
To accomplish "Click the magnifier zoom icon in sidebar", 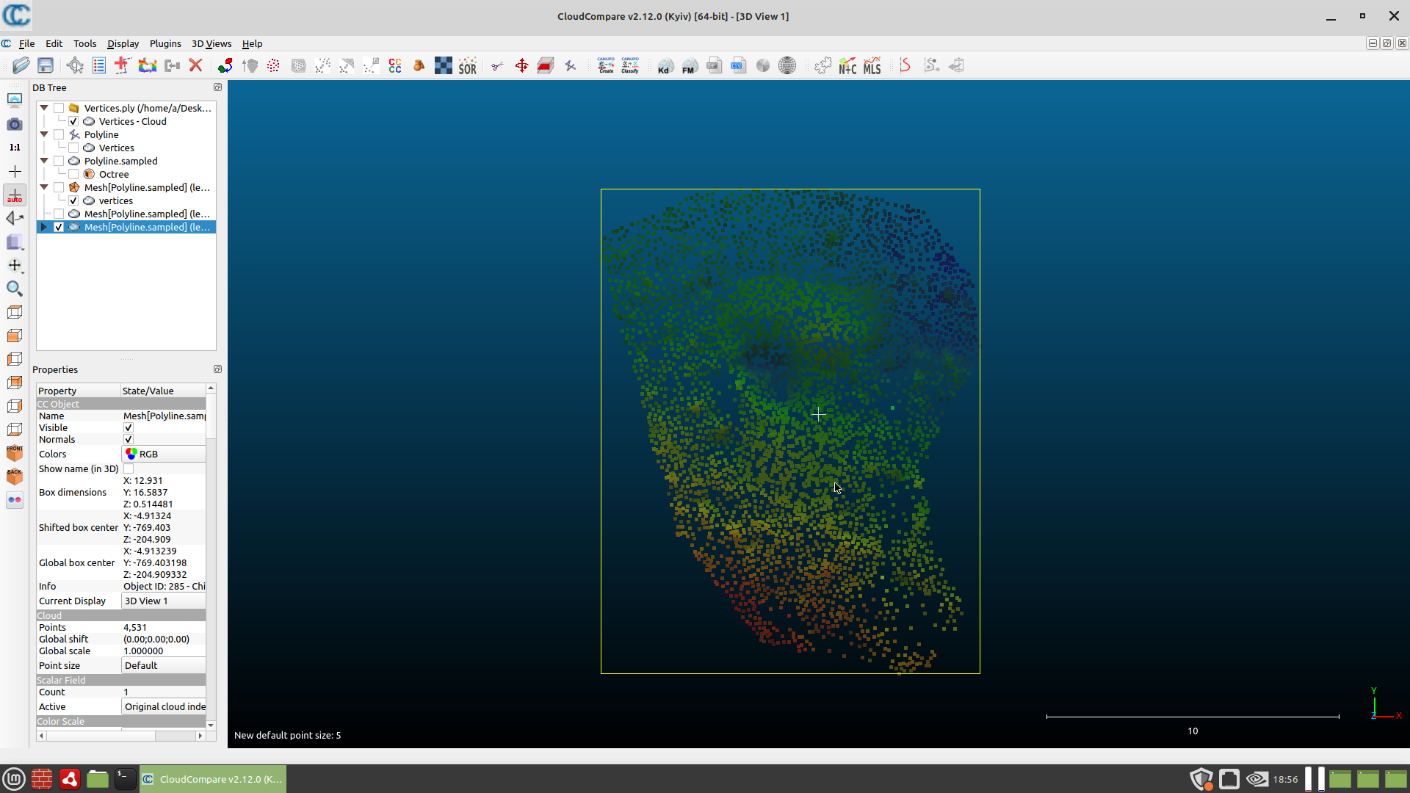I will 15,289.
